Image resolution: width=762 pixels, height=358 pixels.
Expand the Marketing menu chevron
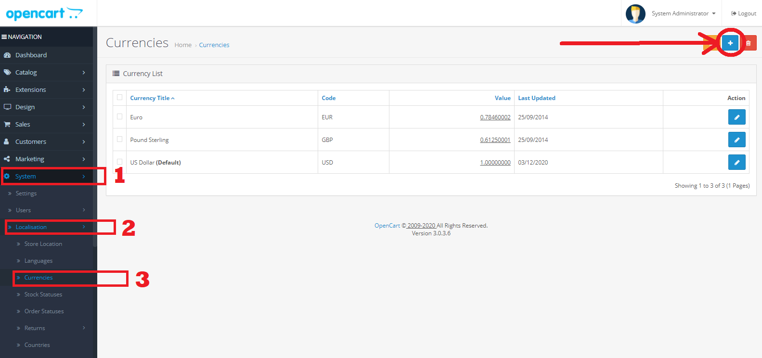point(84,159)
